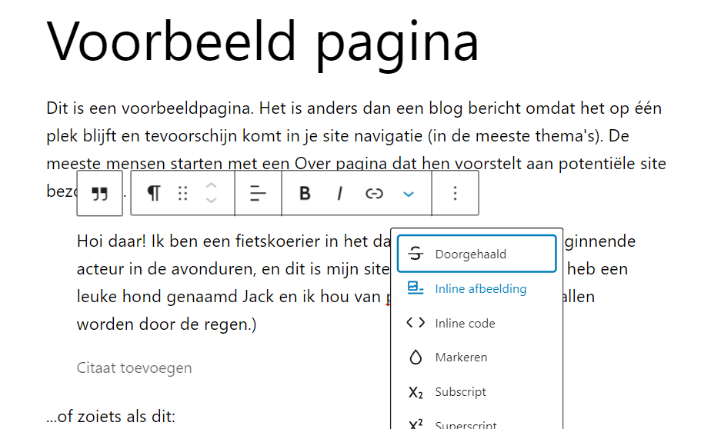Select the parent Quote block icon

[99, 194]
